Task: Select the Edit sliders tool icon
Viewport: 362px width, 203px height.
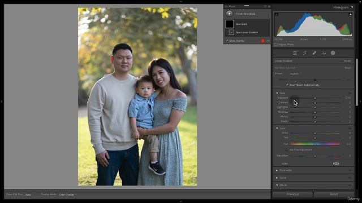Action: pos(295,53)
